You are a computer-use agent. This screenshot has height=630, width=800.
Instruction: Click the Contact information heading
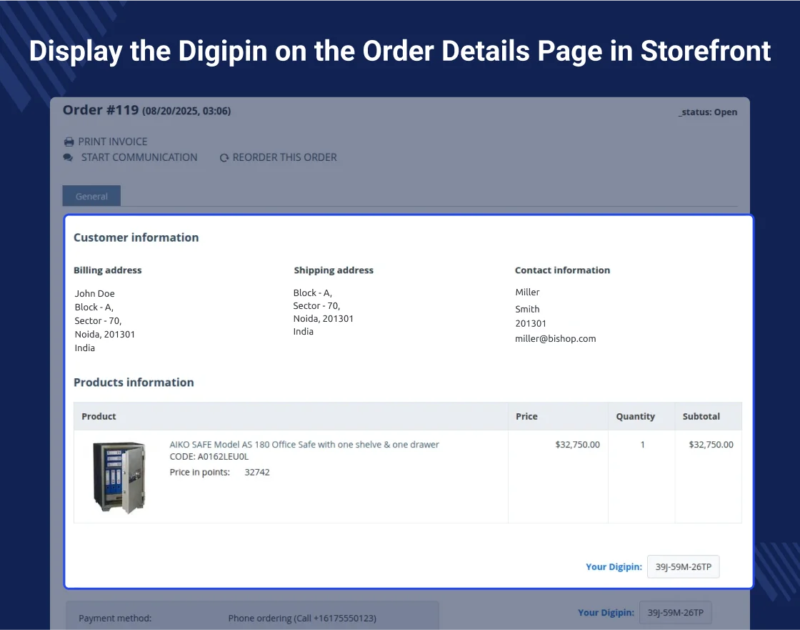pyautogui.click(x=562, y=270)
